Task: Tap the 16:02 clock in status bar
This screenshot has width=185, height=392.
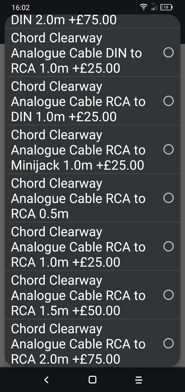Action: tap(21, 8)
